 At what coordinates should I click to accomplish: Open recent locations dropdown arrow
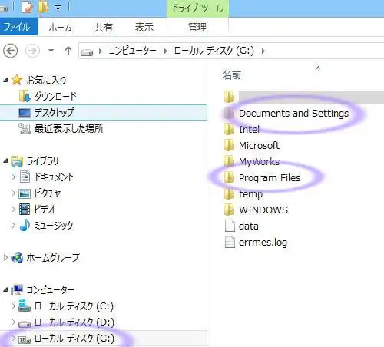[51, 51]
